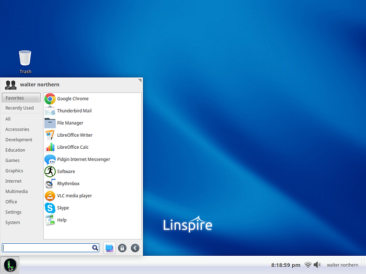
Task: Launch Thunderbird Mail icon
Action: point(50,111)
